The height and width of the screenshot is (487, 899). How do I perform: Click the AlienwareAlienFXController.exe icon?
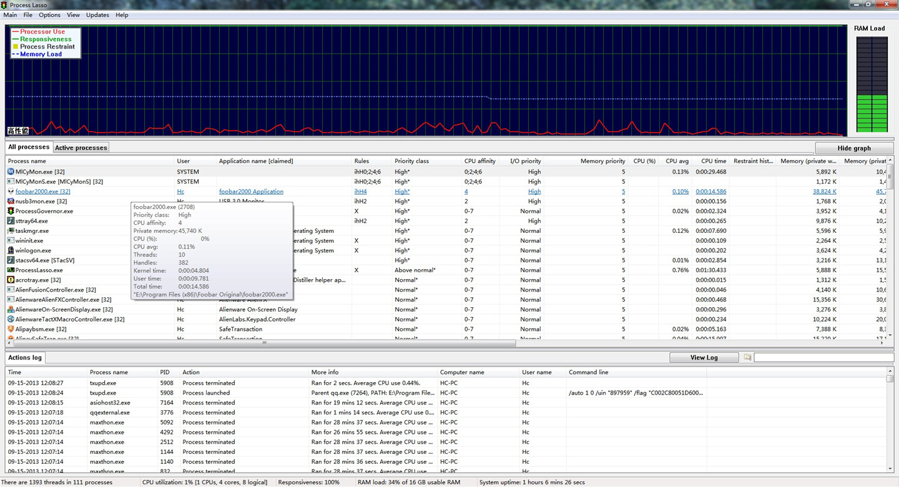click(11, 300)
